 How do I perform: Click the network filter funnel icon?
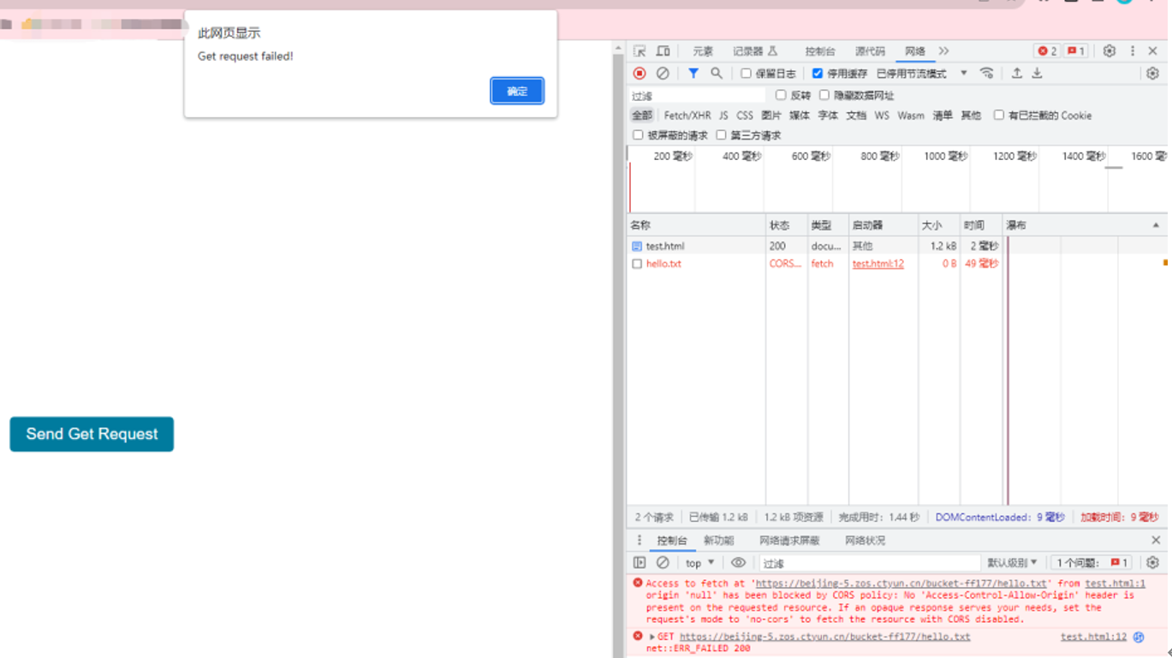pyautogui.click(x=693, y=74)
